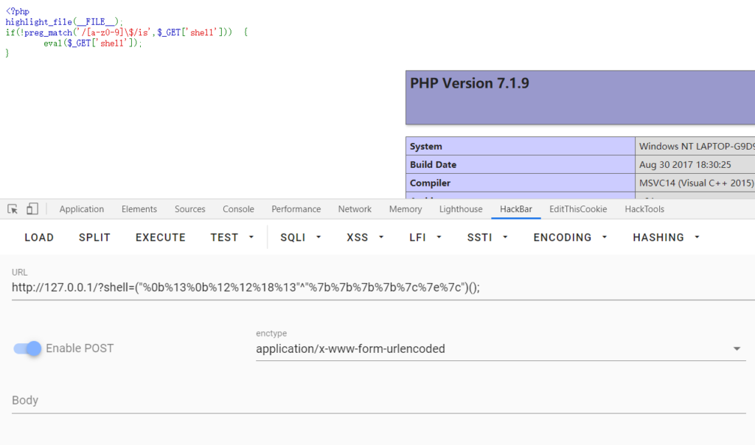Screen dimensions: 755x445
Task: Open the Performance tab
Action: click(296, 209)
